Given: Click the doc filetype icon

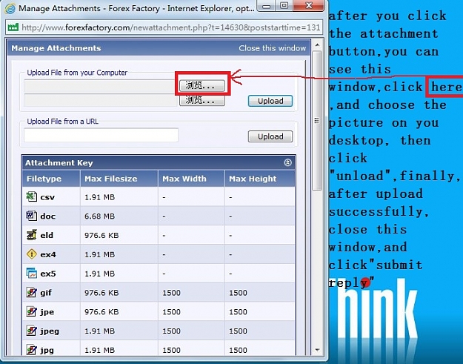Looking at the screenshot, I should (x=31, y=216).
